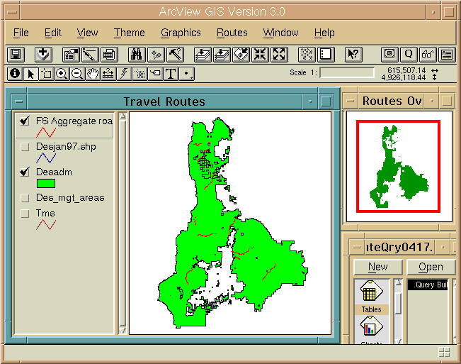Screen dimensions: 461x364
Task: Open the Query Builder hammer icon
Action: pyautogui.click(x=175, y=55)
